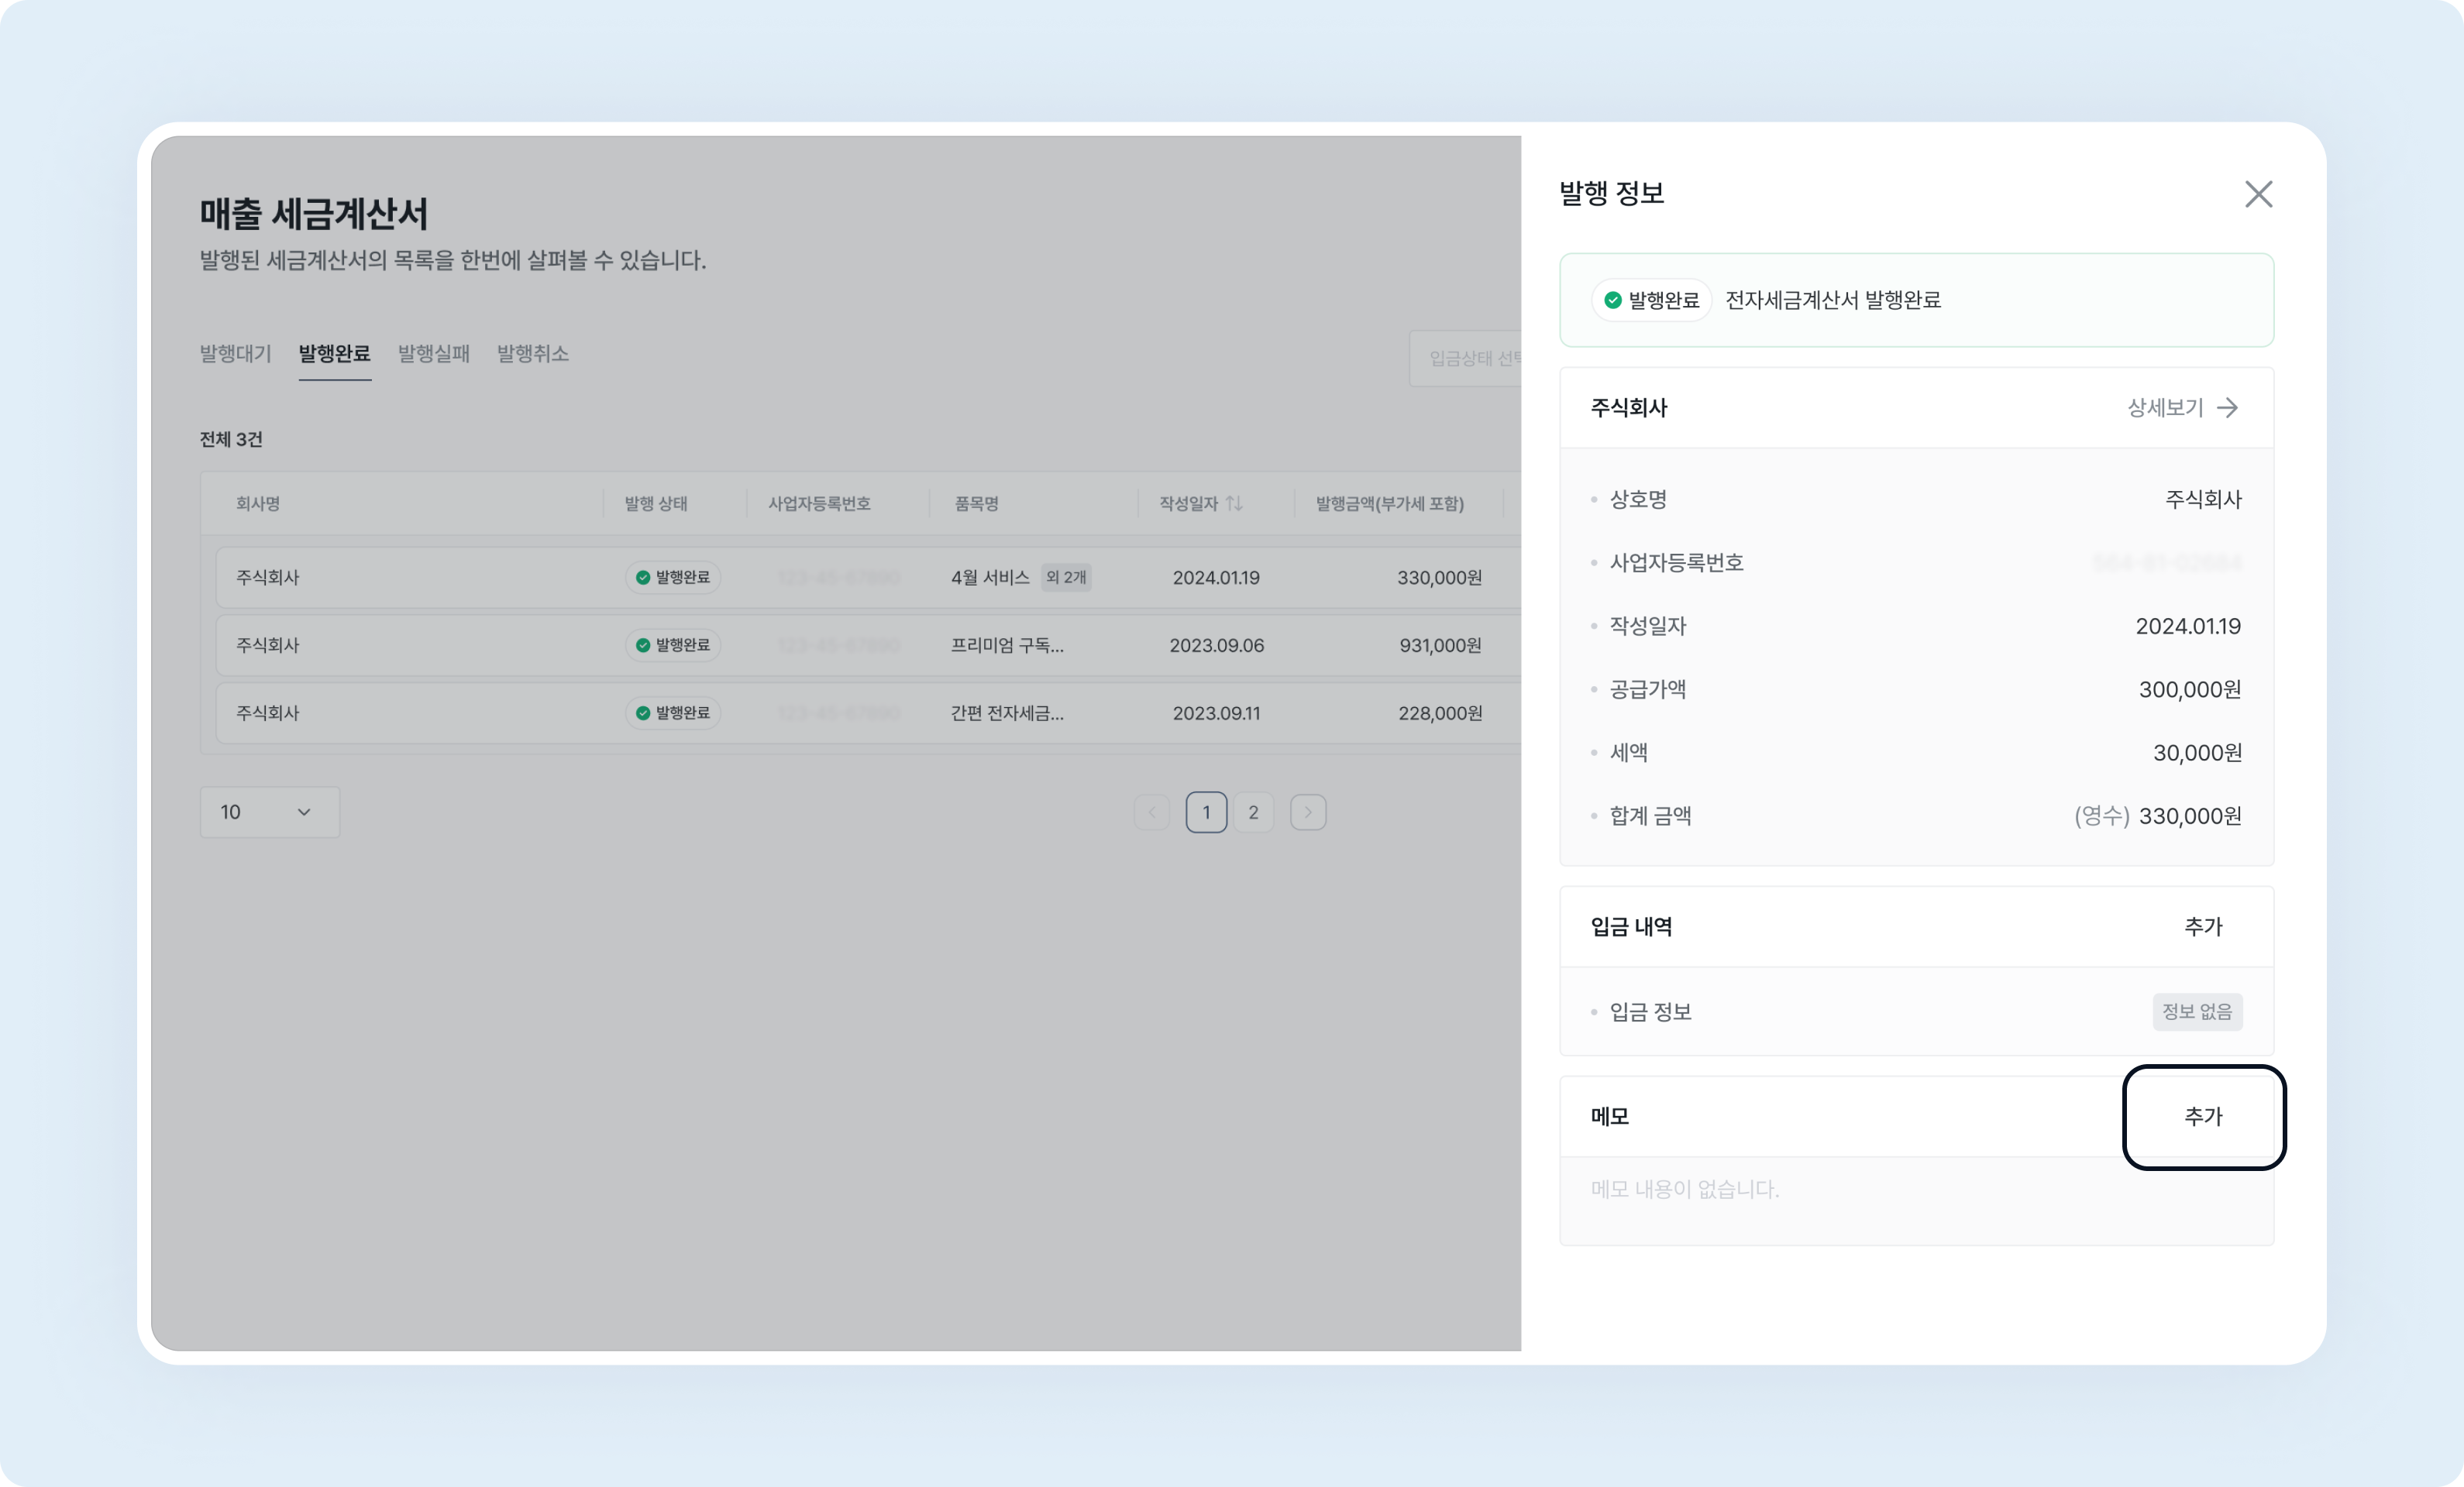2464x1487 pixels.
Task: Switch to the 발행대기 tab
Action: coord(235,354)
